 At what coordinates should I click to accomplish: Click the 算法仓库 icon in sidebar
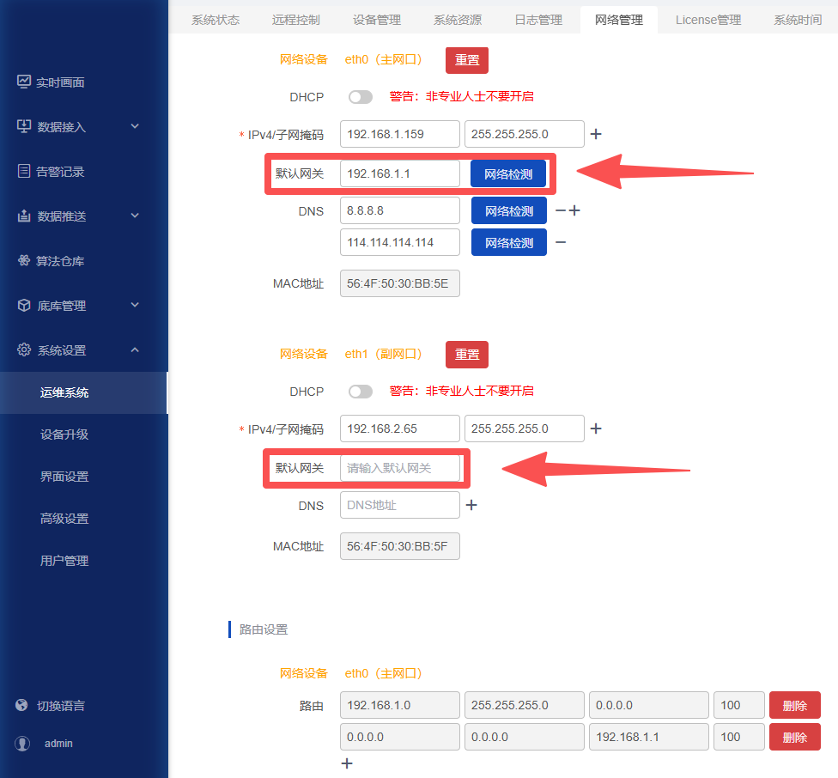[x=24, y=261]
